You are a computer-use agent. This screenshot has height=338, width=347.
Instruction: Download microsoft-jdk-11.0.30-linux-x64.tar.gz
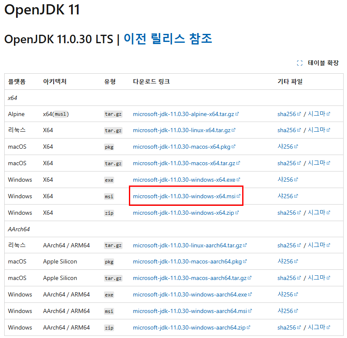point(181,130)
